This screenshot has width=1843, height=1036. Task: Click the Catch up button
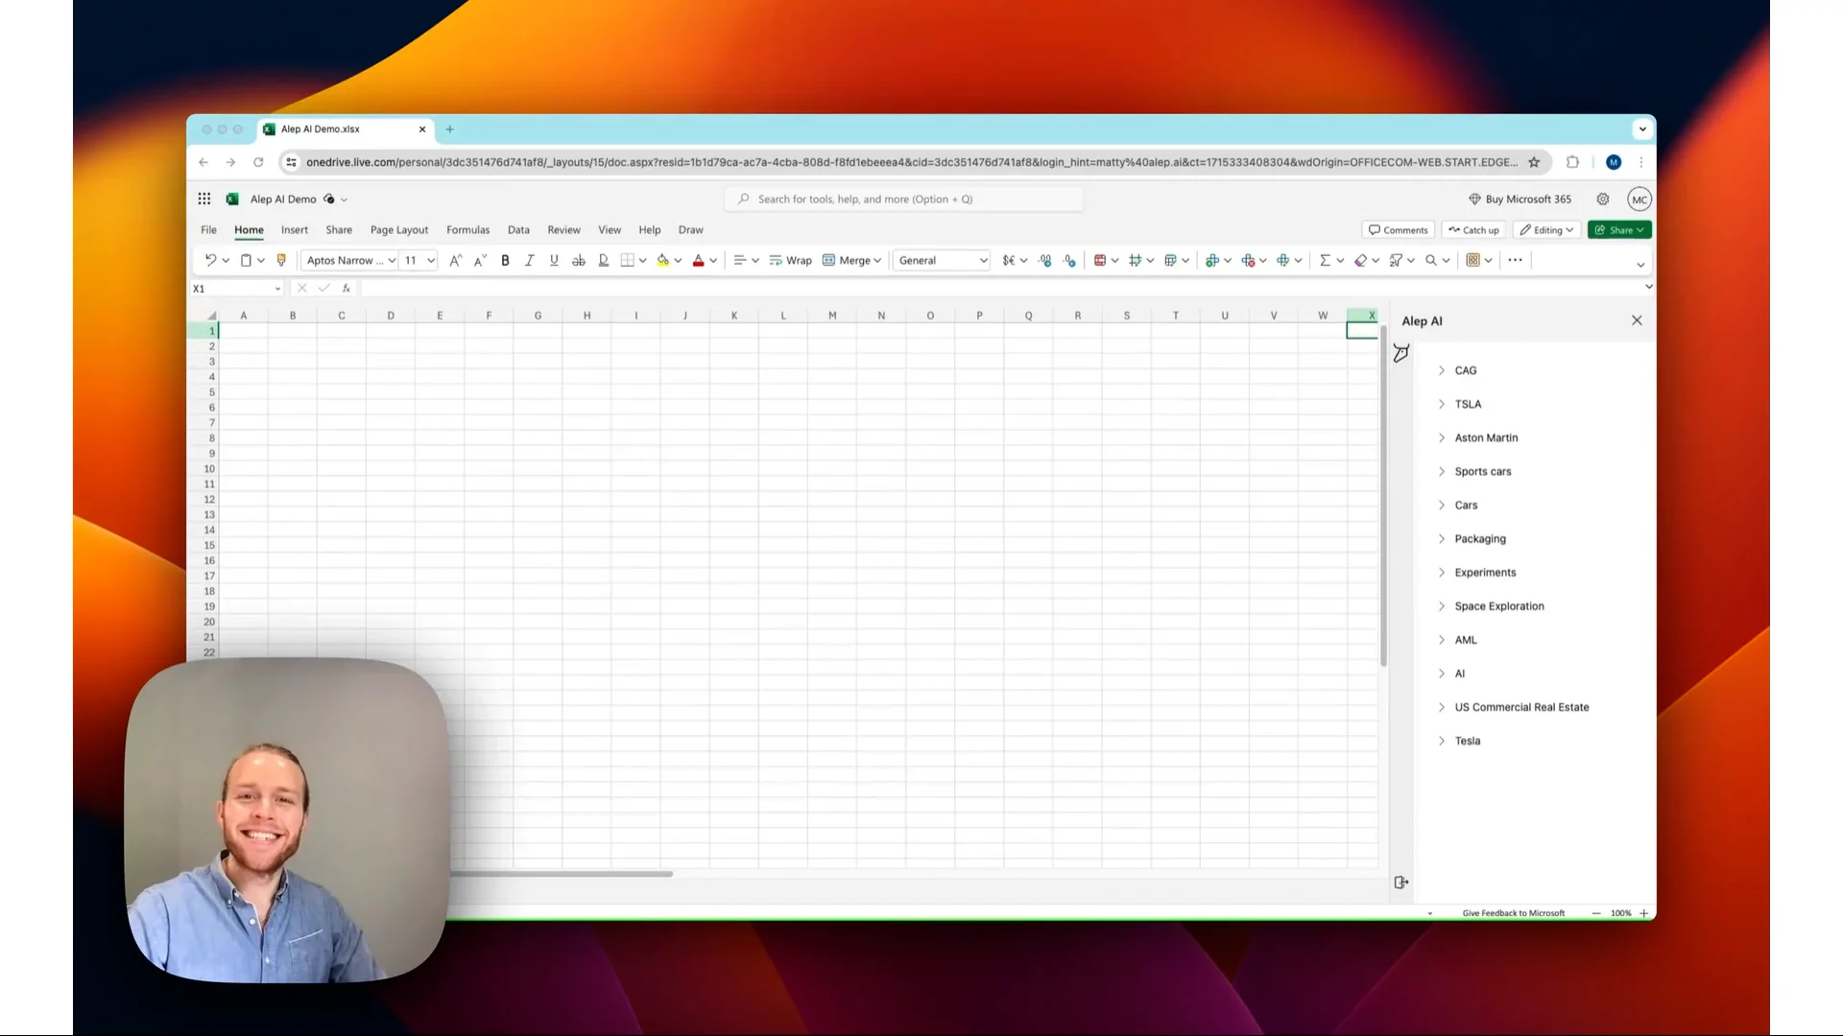pos(1473,229)
